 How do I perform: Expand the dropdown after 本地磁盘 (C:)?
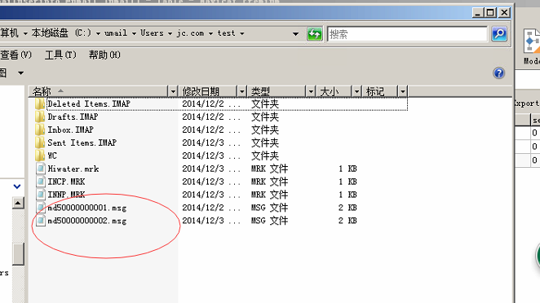pos(98,33)
